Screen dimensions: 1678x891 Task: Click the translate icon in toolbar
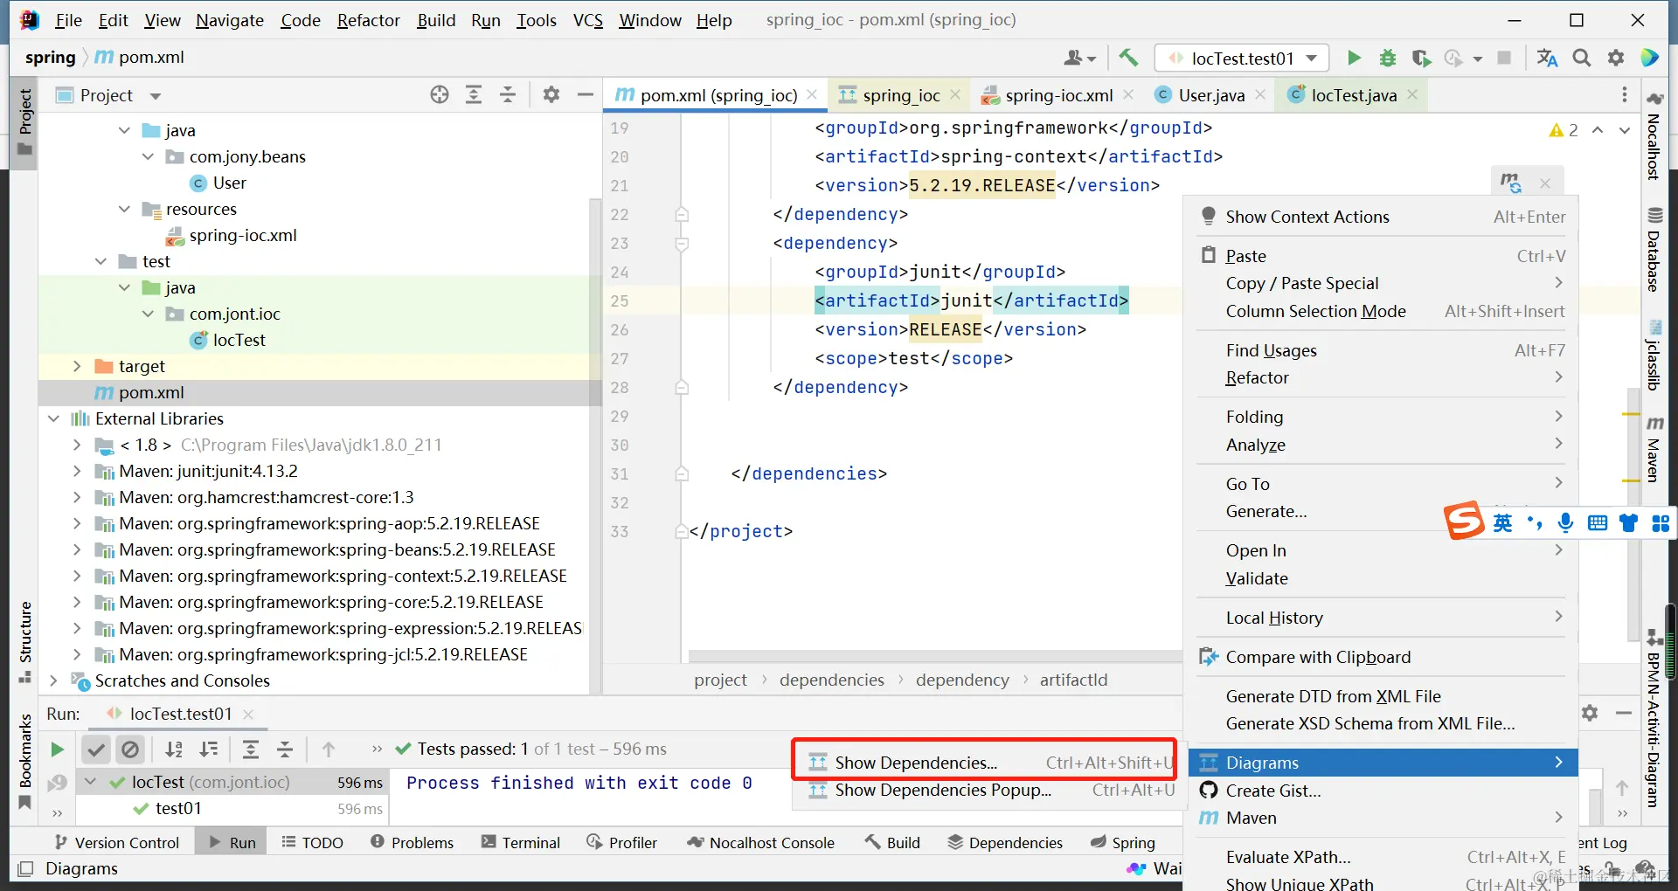pyautogui.click(x=1547, y=59)
